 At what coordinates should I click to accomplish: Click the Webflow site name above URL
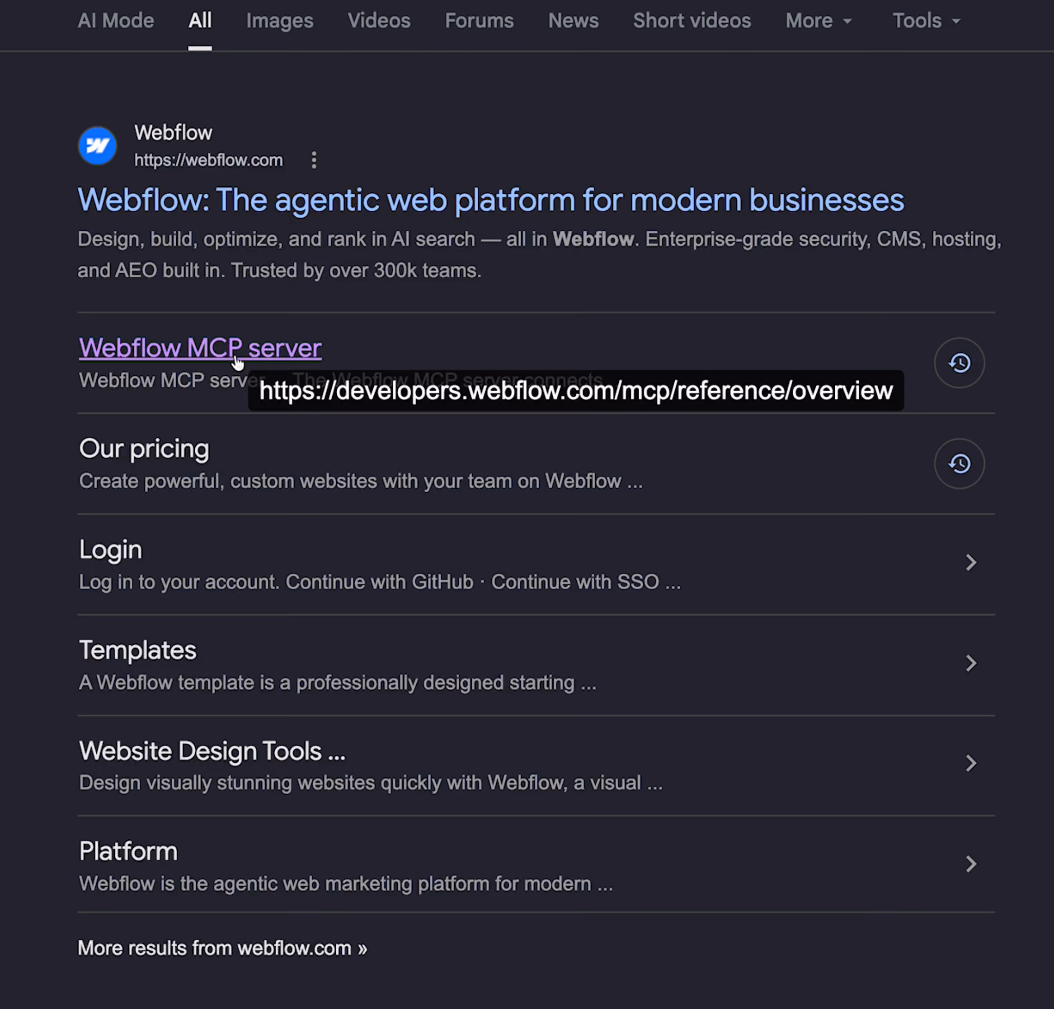tap(173, 133)
